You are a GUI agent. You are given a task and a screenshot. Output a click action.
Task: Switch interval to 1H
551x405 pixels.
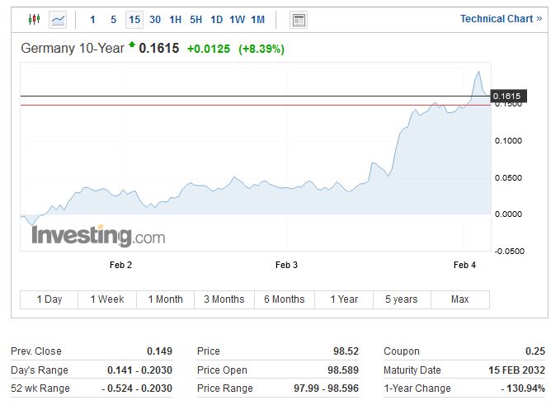[176, 19]
